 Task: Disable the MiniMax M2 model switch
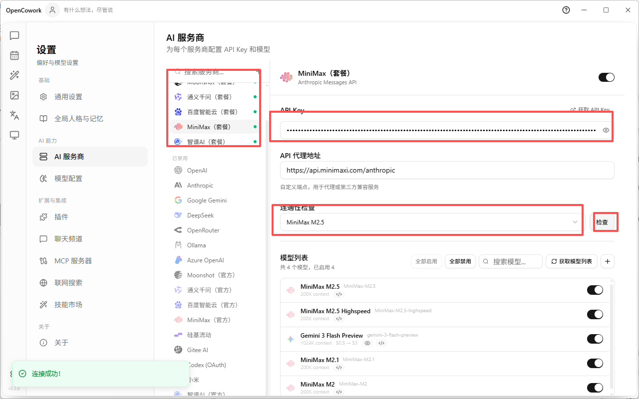595,388
